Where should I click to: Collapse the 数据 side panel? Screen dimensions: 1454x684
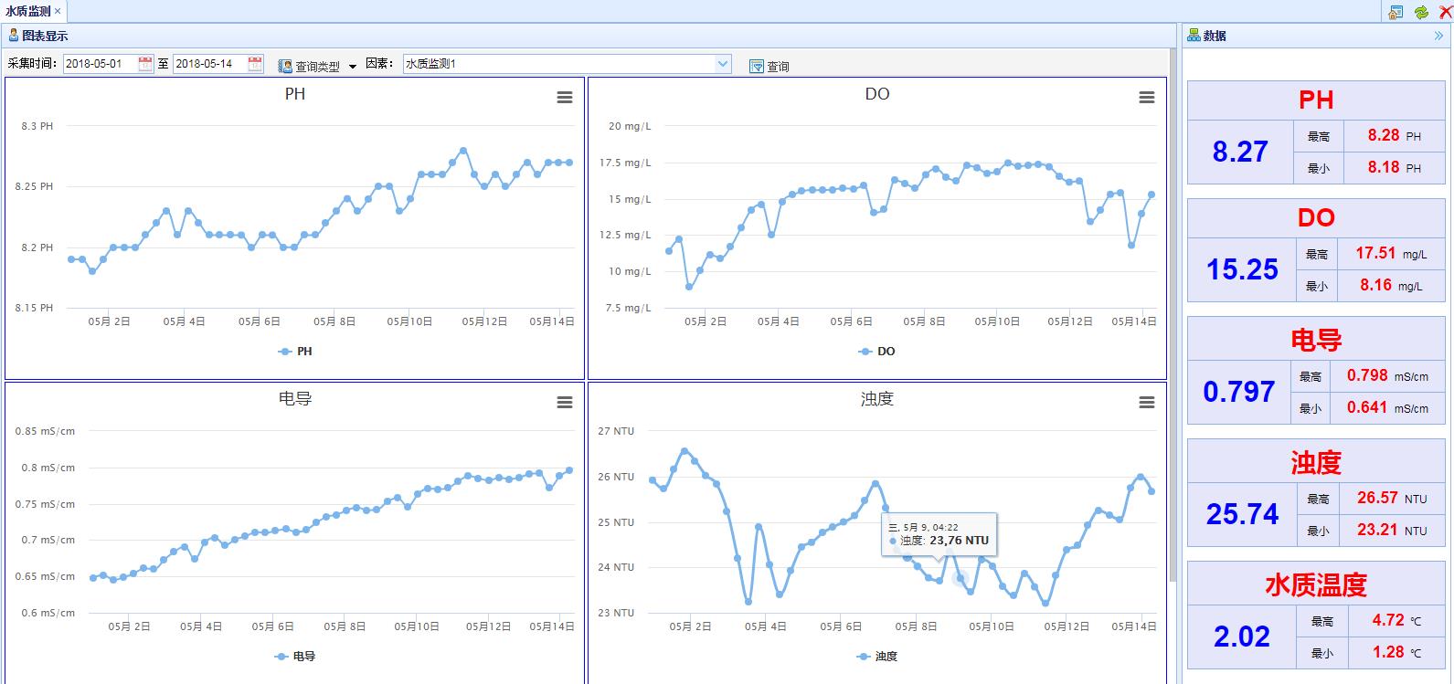click(1438, 36)
